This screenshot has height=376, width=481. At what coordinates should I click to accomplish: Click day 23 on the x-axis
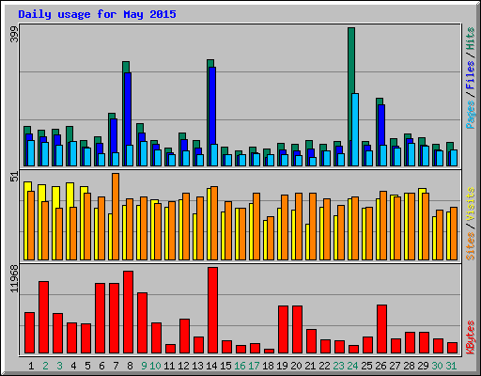(338, 366)
